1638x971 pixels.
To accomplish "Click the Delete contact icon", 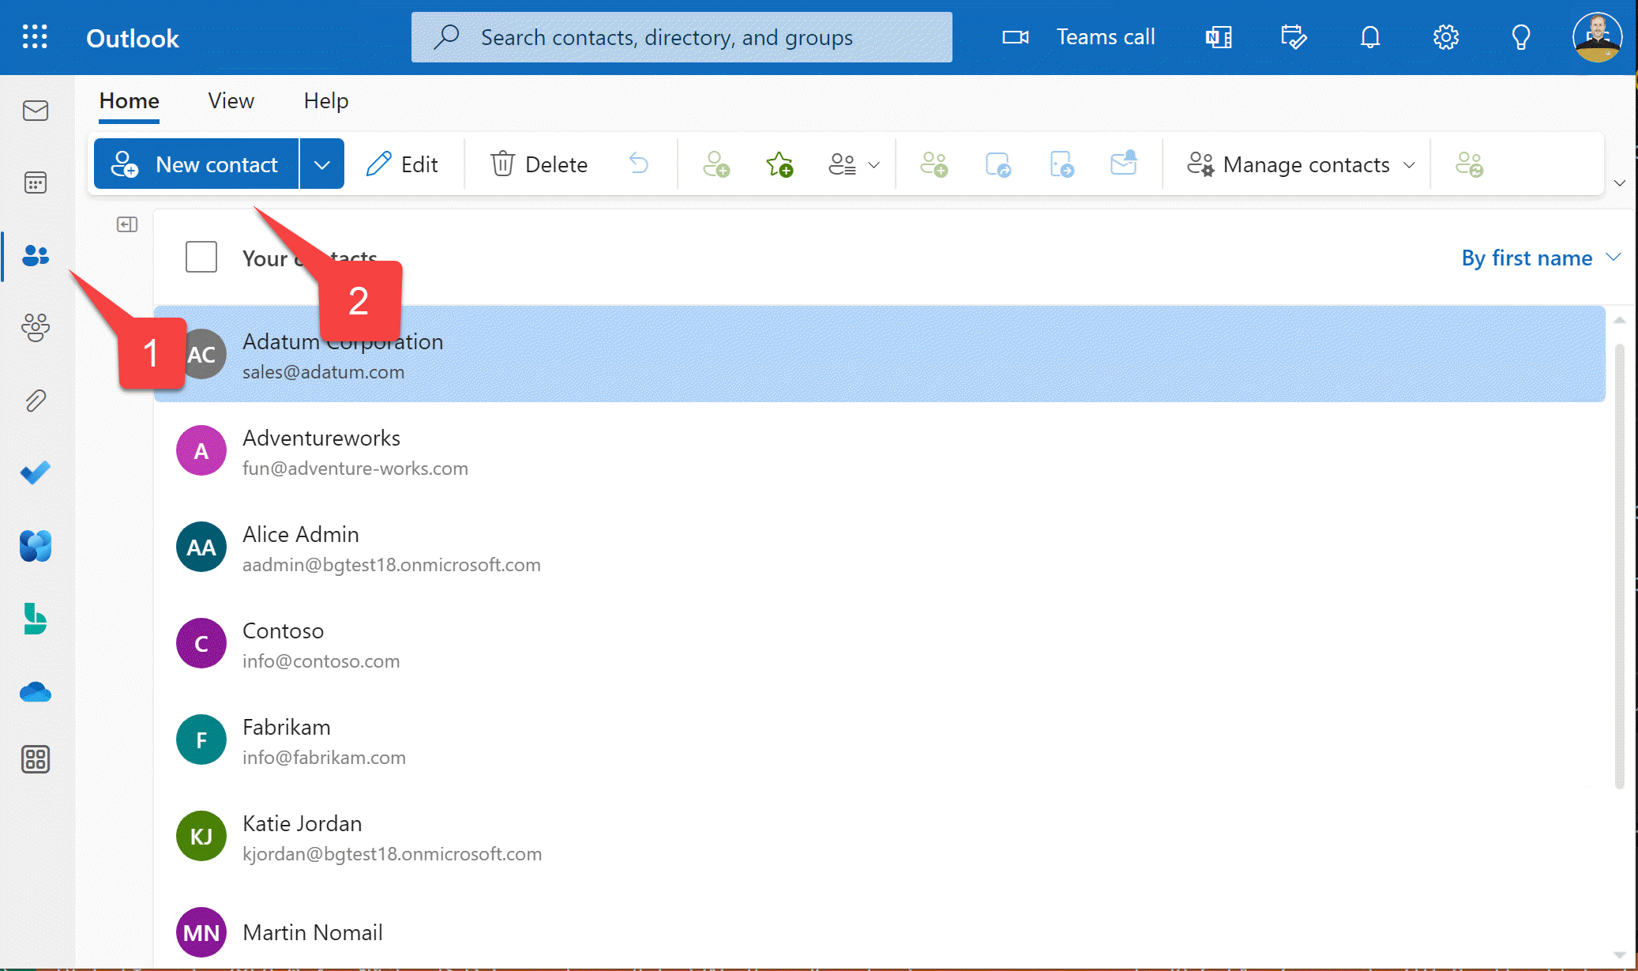I will (539, 163).
